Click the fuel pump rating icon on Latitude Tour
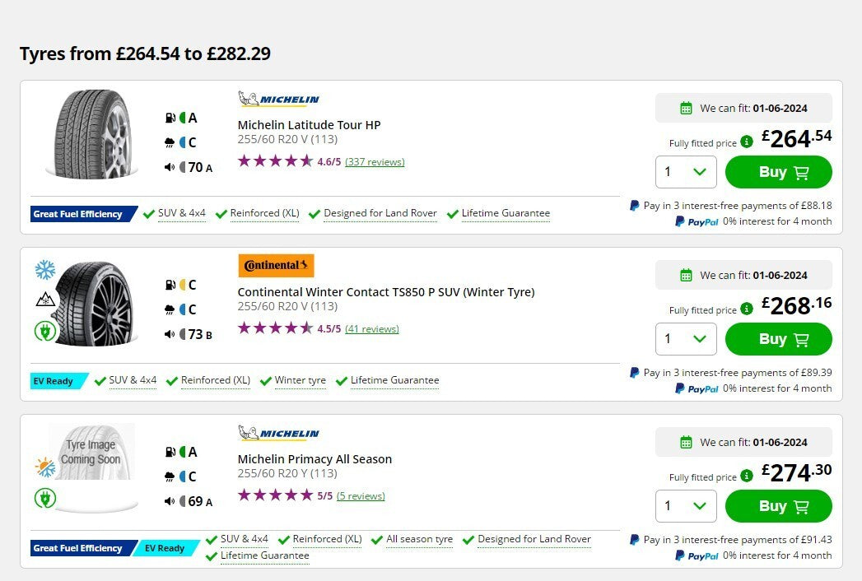 (170, 118)
